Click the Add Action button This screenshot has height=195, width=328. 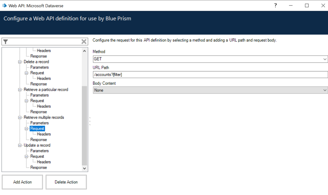[x=22, y=182]
